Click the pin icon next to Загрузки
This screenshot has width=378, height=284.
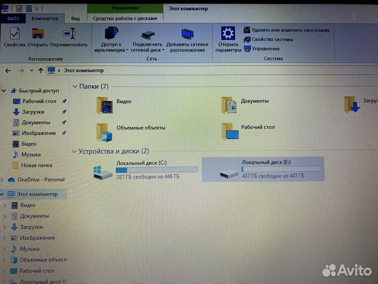point(64,112)
